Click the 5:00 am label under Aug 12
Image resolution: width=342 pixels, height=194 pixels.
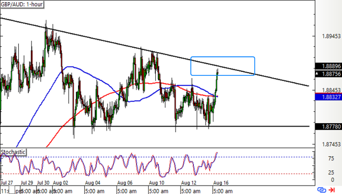point(191,191)
